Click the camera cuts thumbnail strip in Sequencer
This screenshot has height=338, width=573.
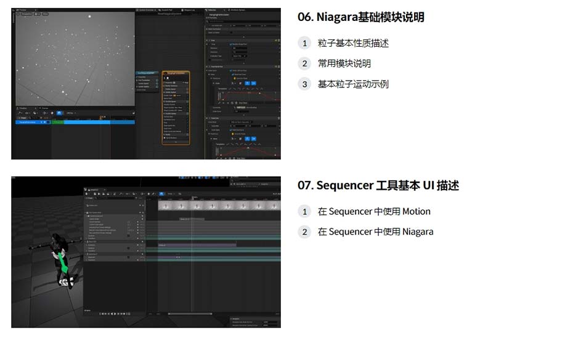(x=219, y=206)
